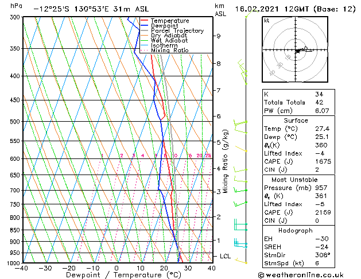Click the 0 temperature axis tick

click(x=117, y=269)
